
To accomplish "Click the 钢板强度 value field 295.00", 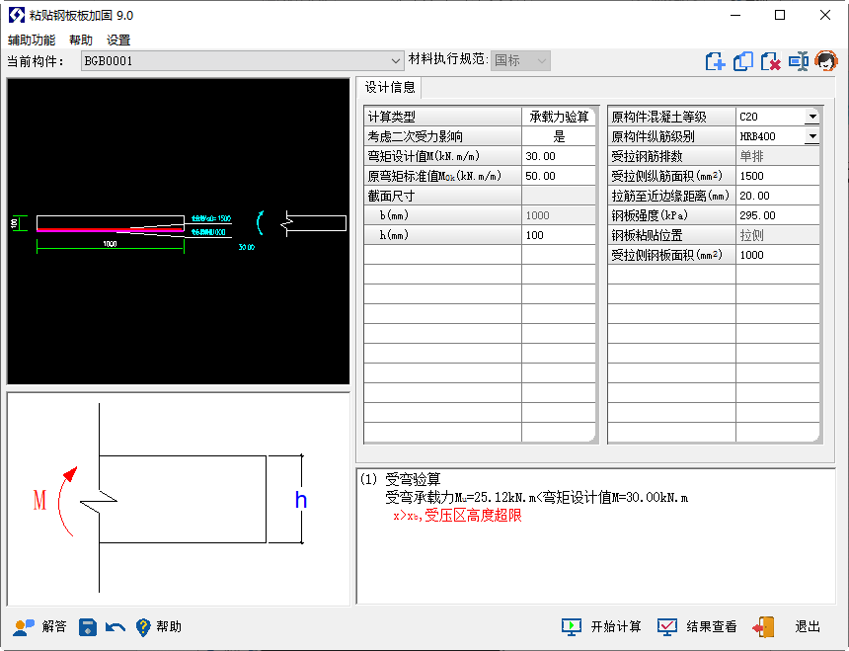I will (777, 215).
